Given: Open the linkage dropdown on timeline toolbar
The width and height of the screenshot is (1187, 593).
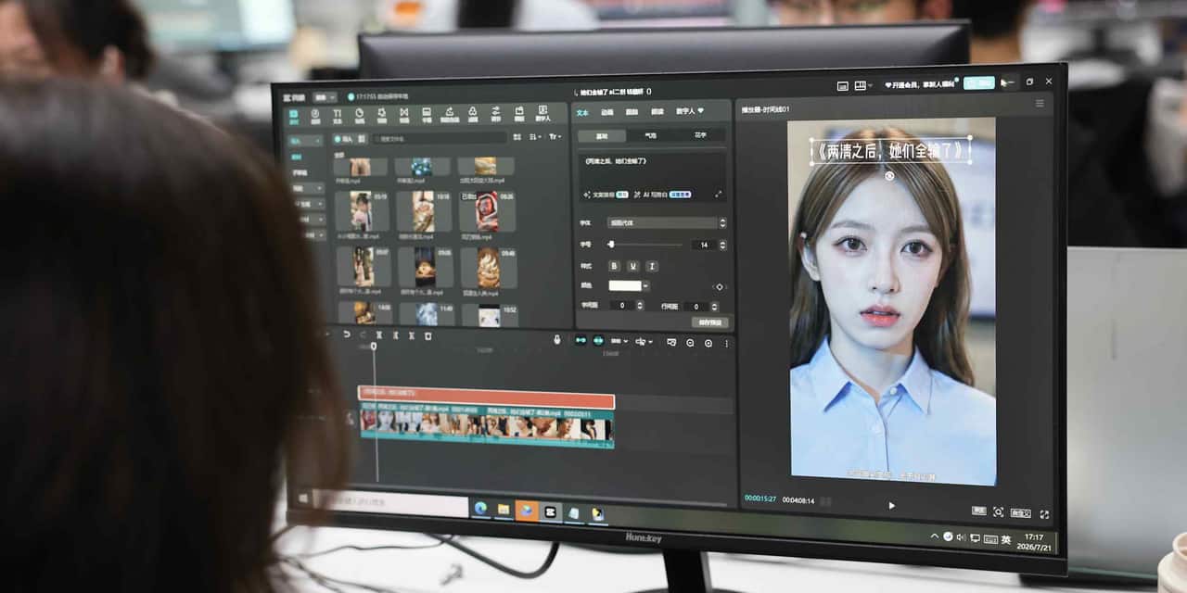Looking at the screenshot, I should [619, 341].
